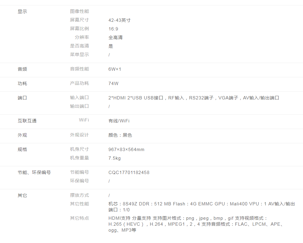The image size is (303, 243).
Task: Click the 外观设计 value 颜色：黑色
Action: coord(120,135)
